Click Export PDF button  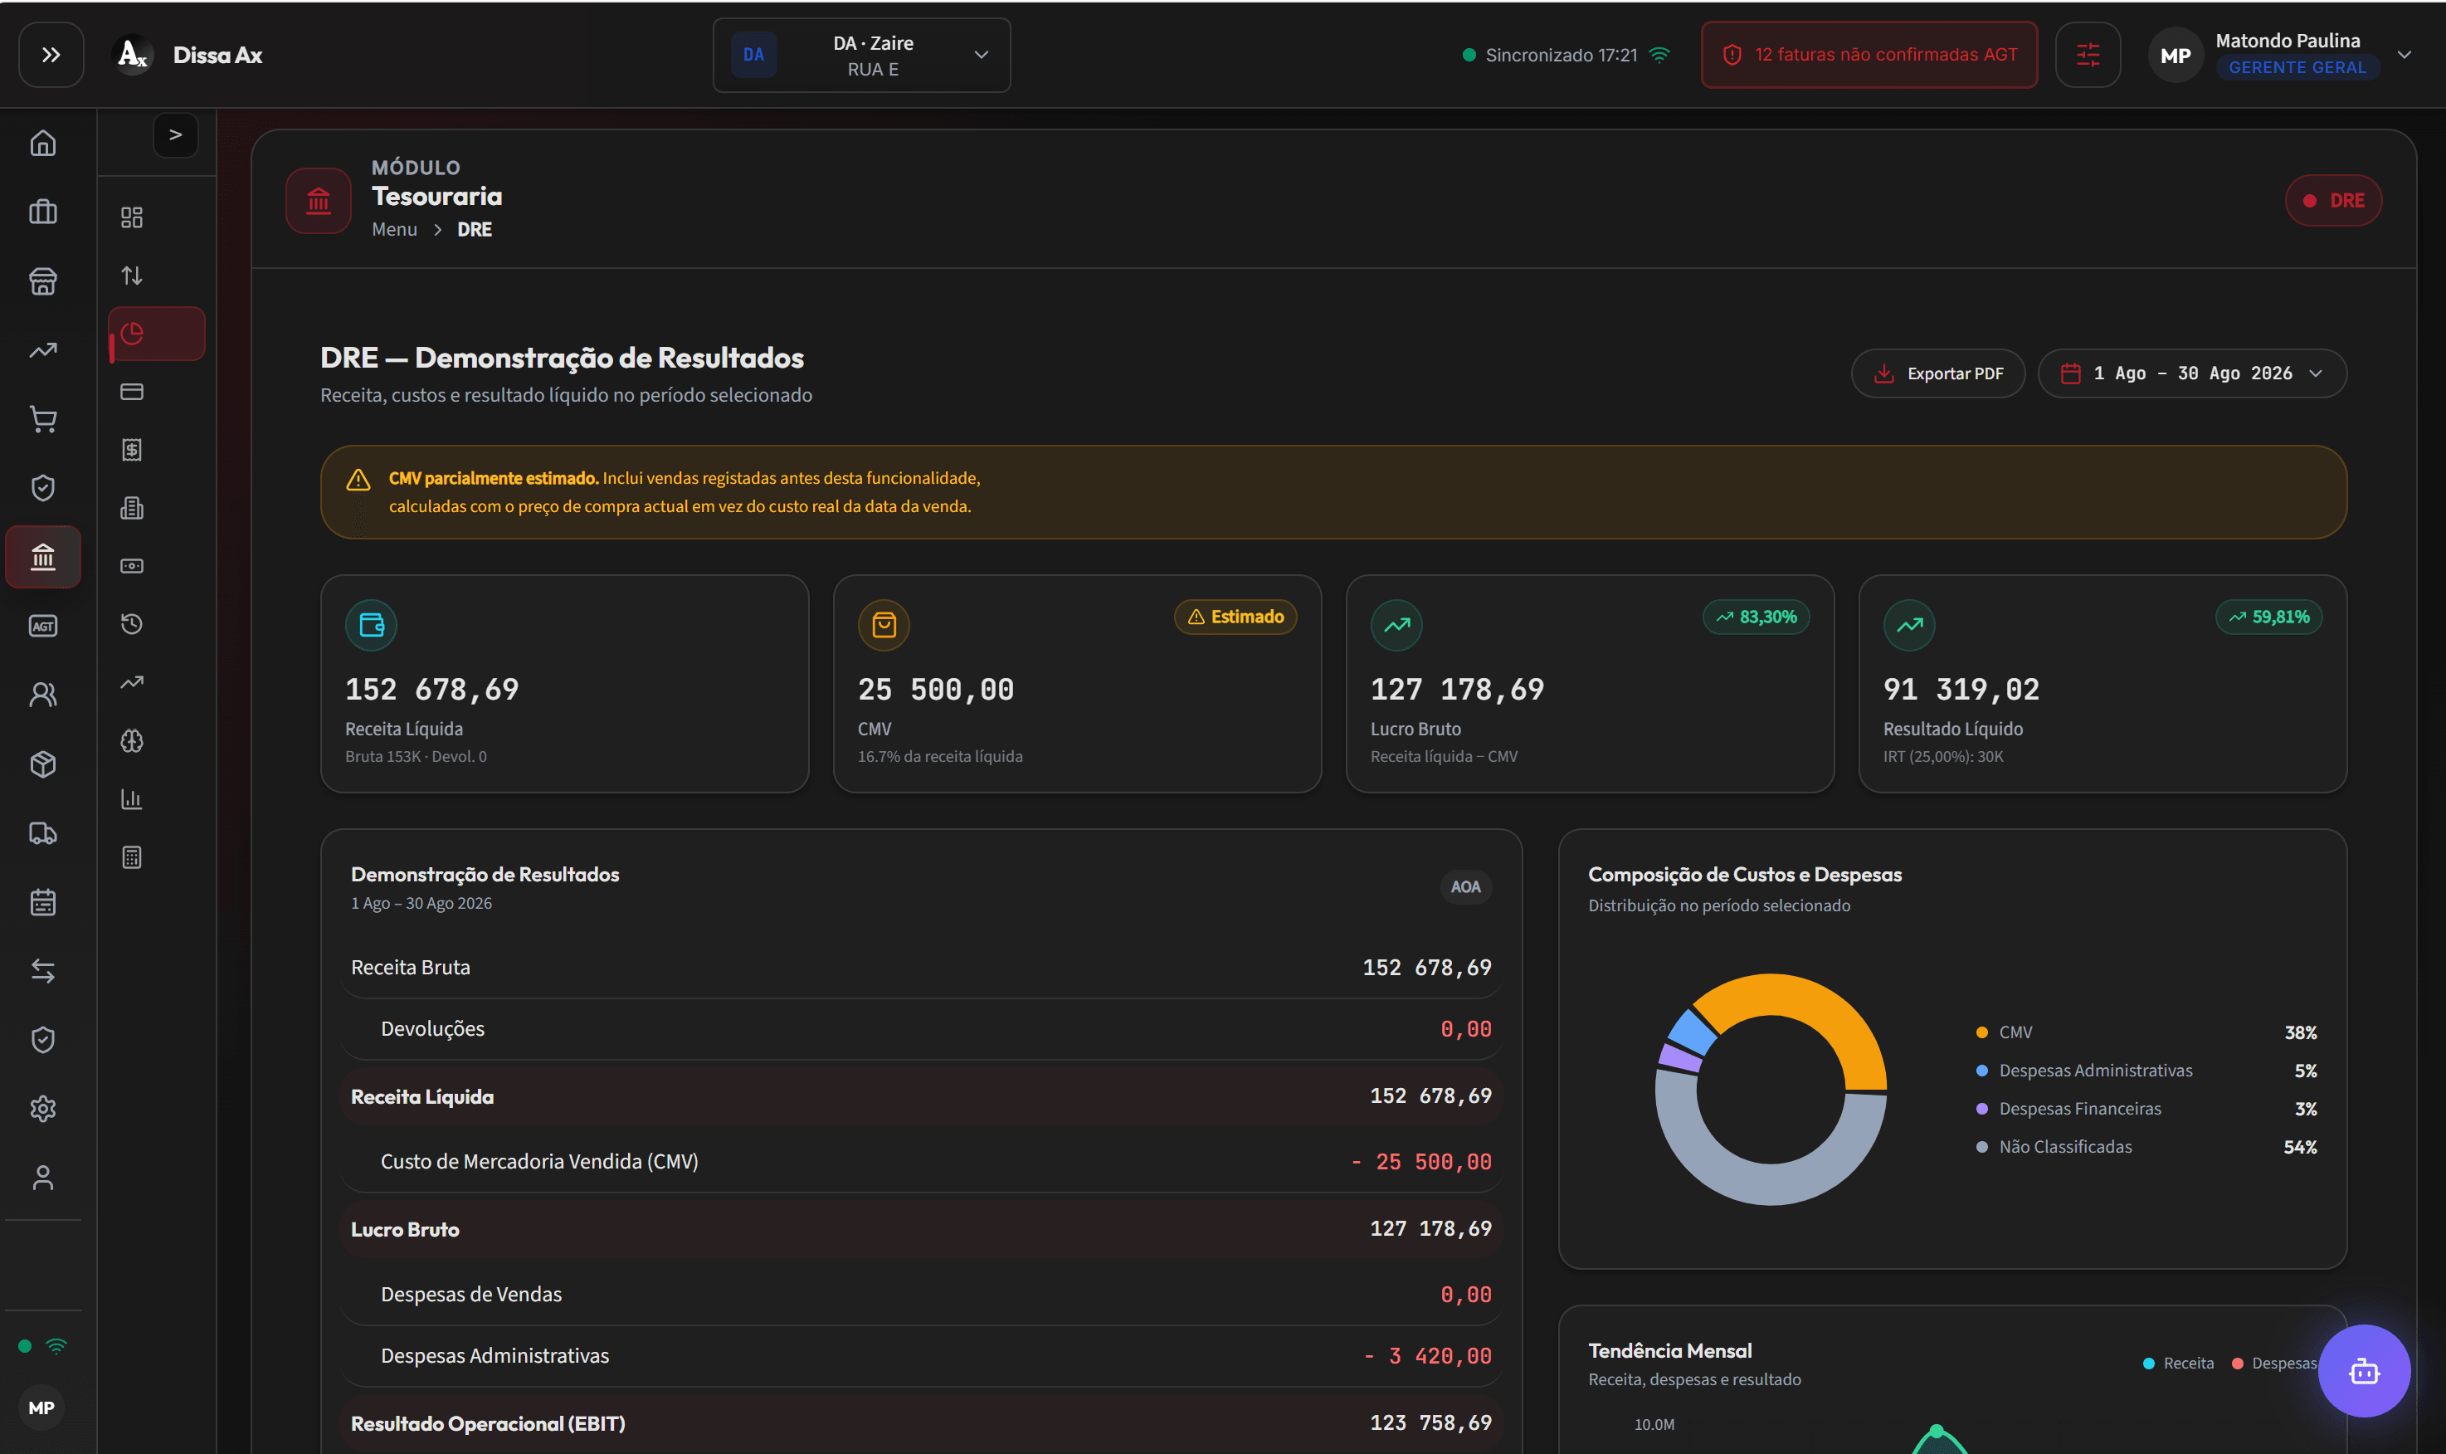pos(1937,373)
